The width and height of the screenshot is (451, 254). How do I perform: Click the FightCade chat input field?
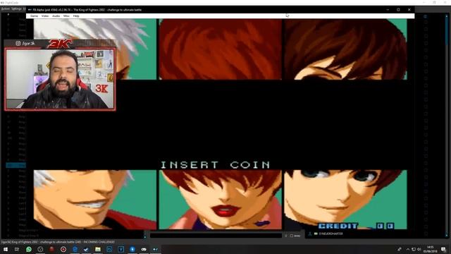(x=216, y=236)
